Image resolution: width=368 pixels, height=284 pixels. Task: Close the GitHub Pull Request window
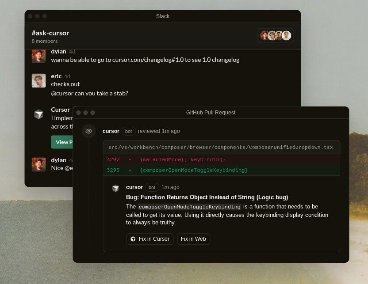click(79, 113)
